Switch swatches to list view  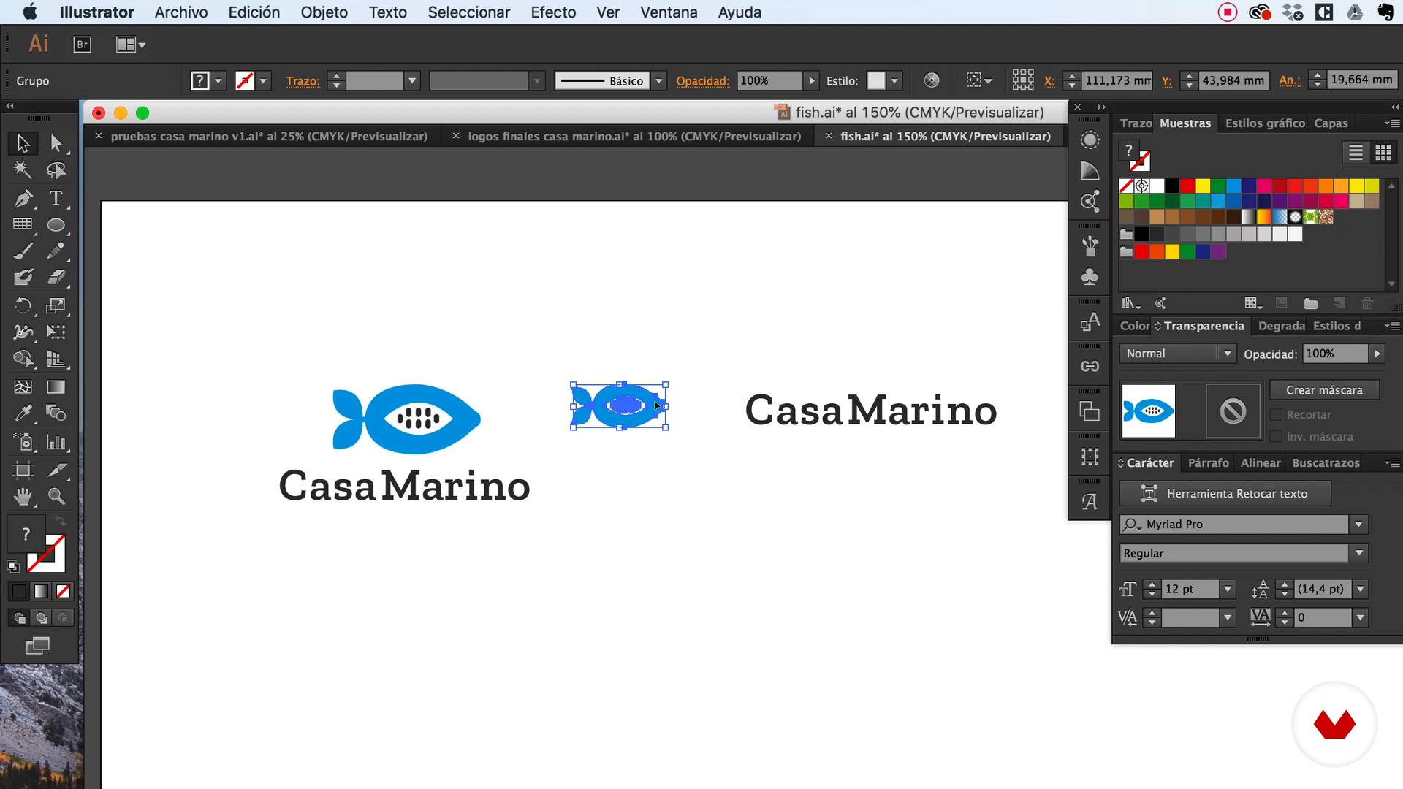1356,152
